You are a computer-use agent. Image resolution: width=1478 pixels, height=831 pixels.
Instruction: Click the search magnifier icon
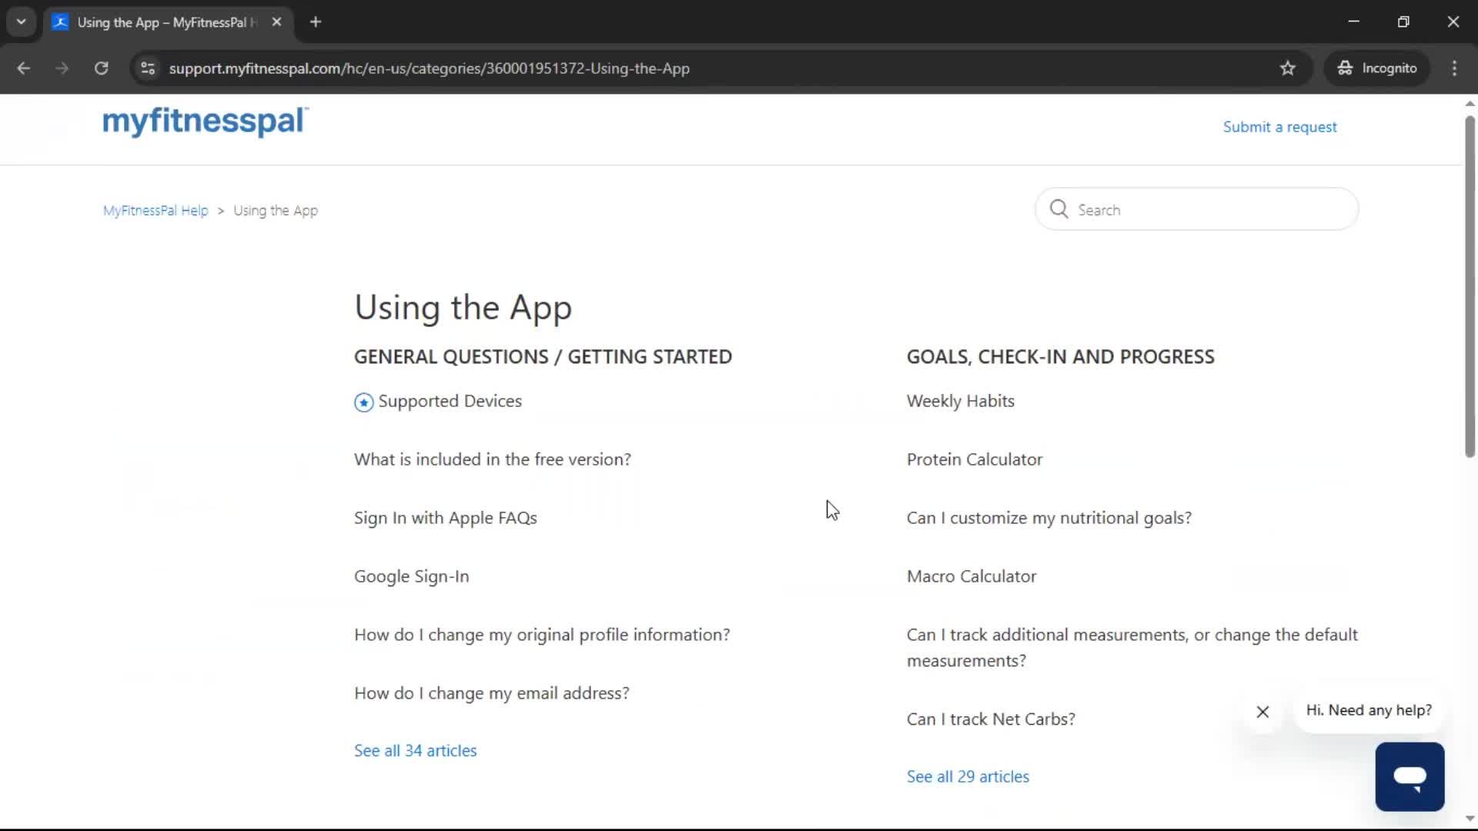(1058, 209)
